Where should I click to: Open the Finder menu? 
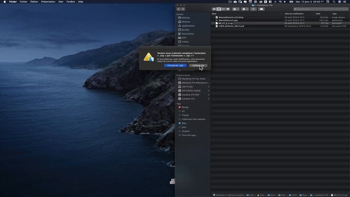click(13, 2)
